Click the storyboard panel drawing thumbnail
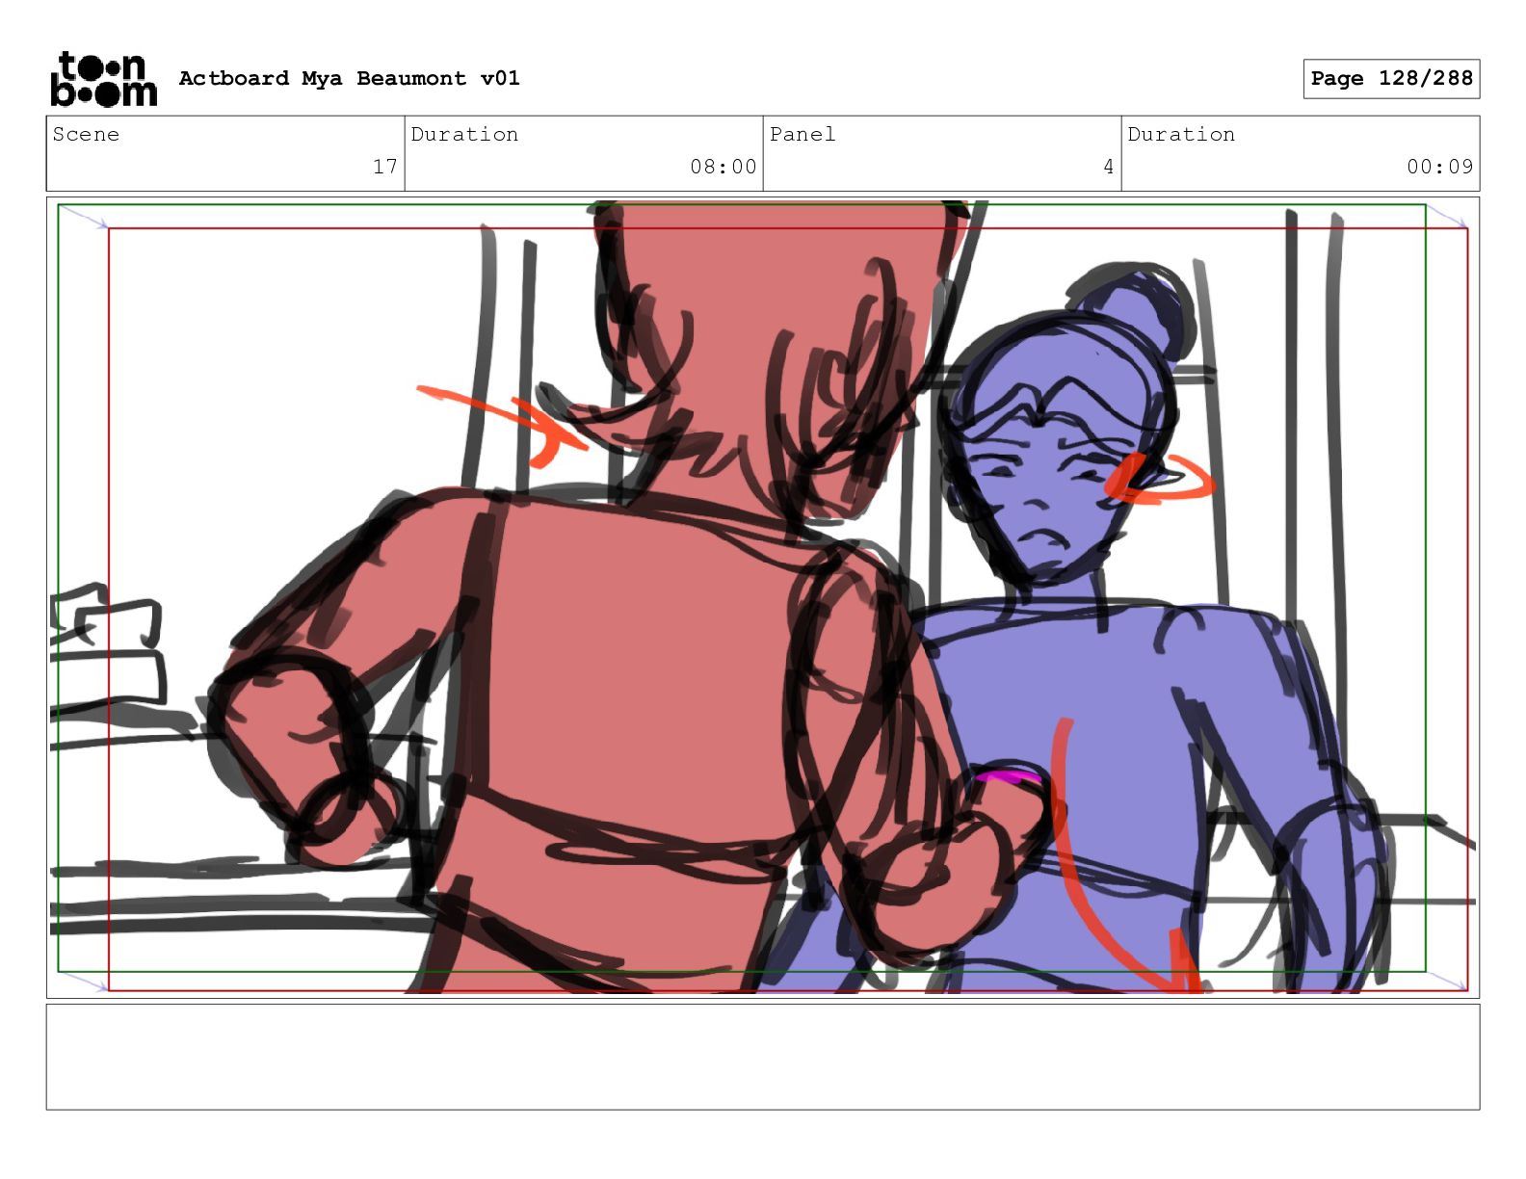Image resolution: width=1526 pixels, height=1179 pixels. (763, 597)
